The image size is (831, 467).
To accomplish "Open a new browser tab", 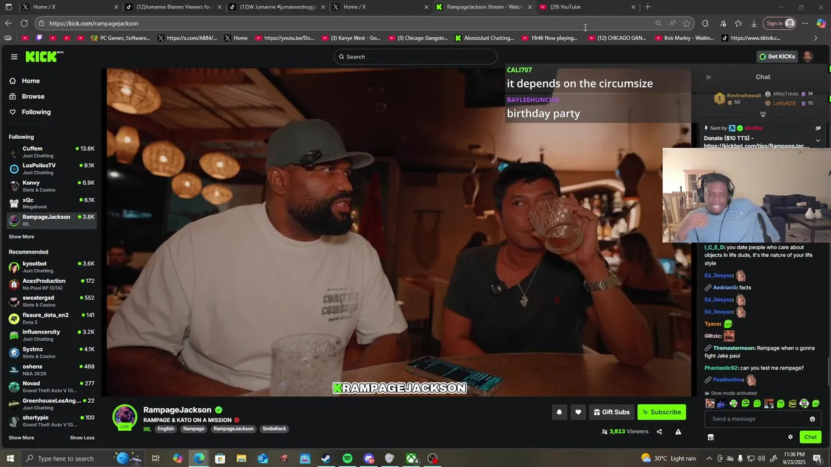I will pyautogui.click(x=647, y=7).
